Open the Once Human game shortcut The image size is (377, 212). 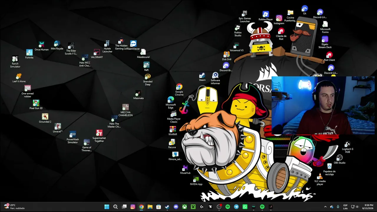tap(42, 46)
